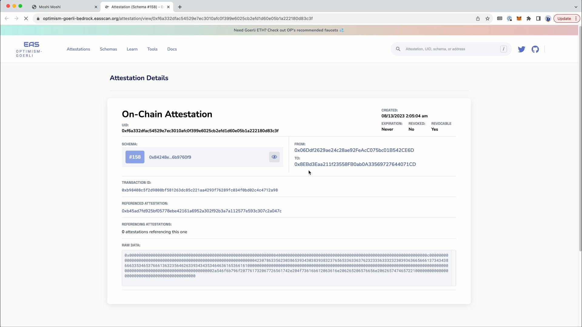This screenshot has height=327, width=582.
Task: Click the keyboard-like extension icon
Action: (x=500, y=18)
